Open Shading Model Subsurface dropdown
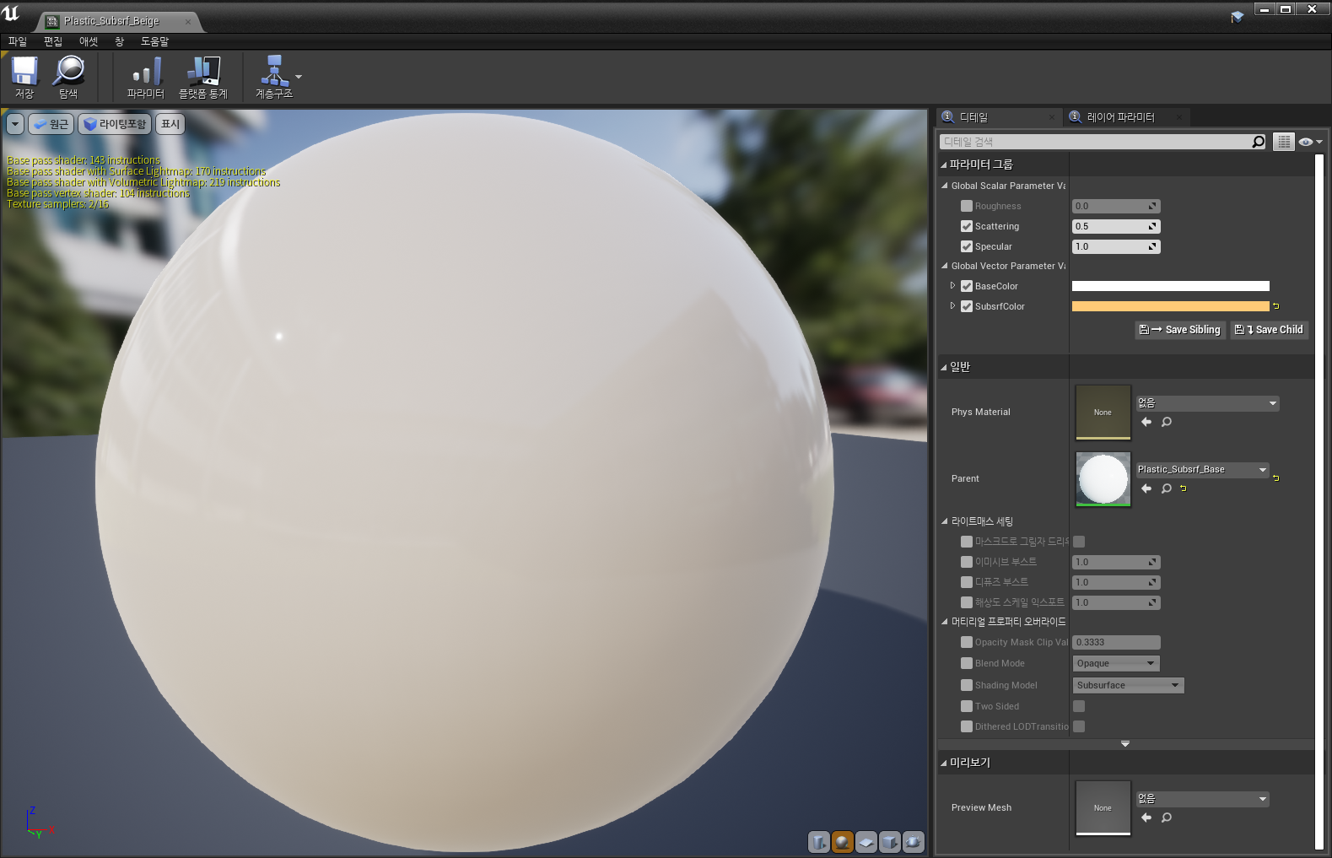This screenshot has width=1332, height=858. coord(1128,685)
